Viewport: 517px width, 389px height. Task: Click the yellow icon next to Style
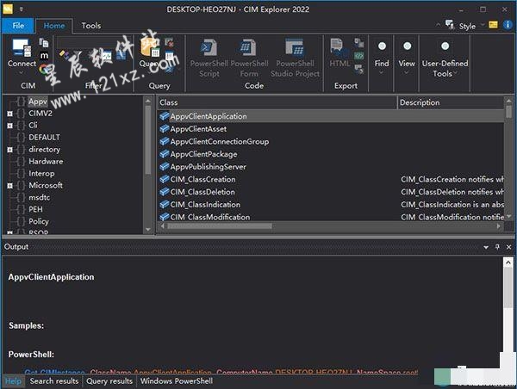(x=493, y=25)
